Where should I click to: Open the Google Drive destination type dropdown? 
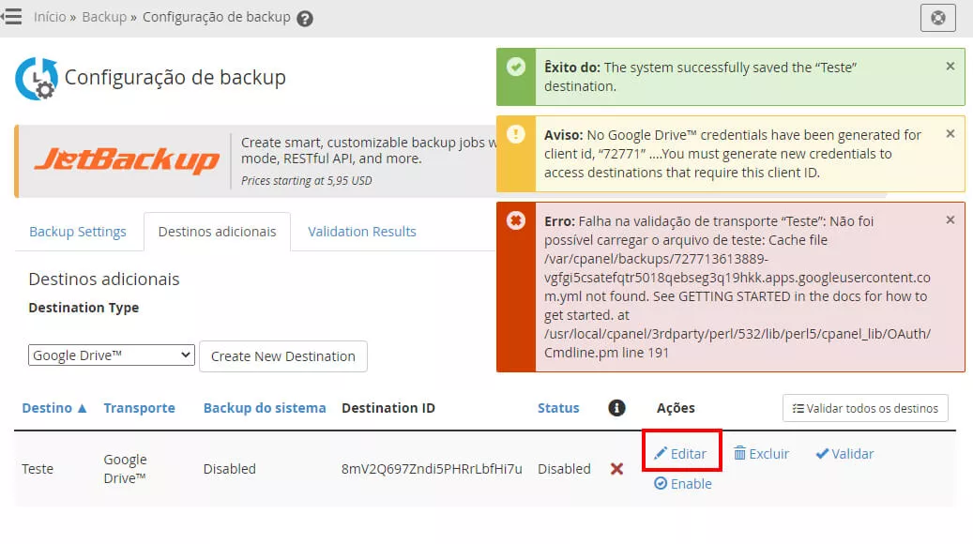(x=111, y=355)
